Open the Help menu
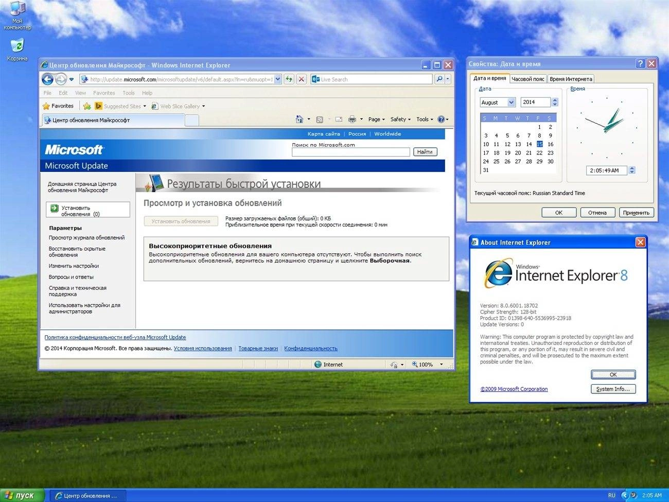 tap(147, 93)
